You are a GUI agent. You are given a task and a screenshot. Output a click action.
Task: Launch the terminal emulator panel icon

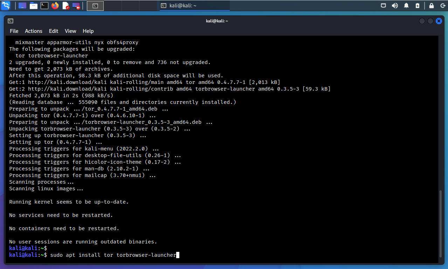44,6
